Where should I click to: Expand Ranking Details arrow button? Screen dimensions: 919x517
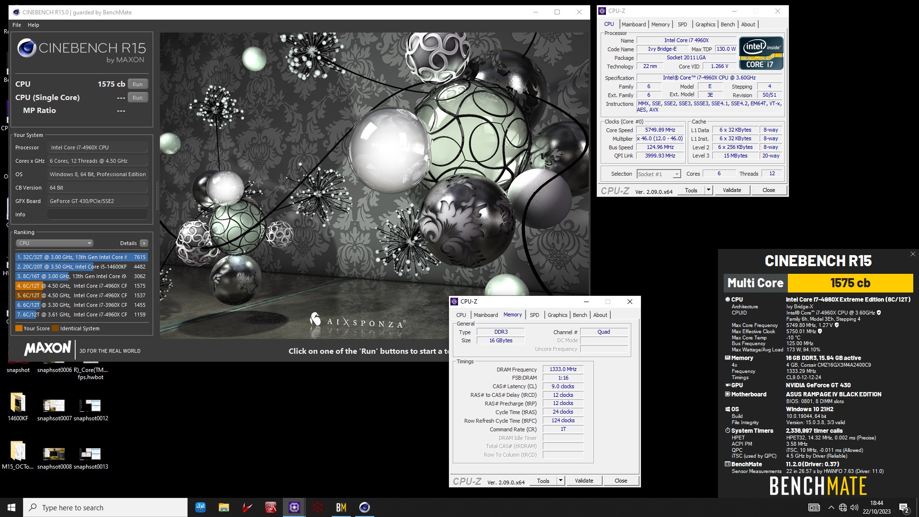144,243
